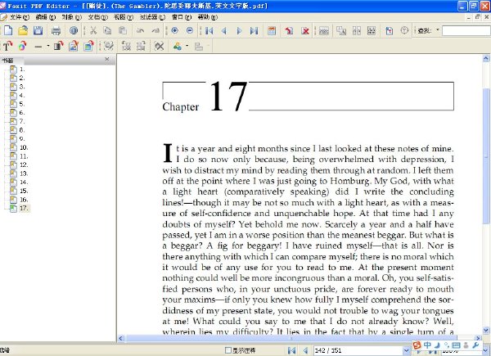Screen dimensions: 491x356
Task: Open a file with the folder icon
Action: [23, 30]
